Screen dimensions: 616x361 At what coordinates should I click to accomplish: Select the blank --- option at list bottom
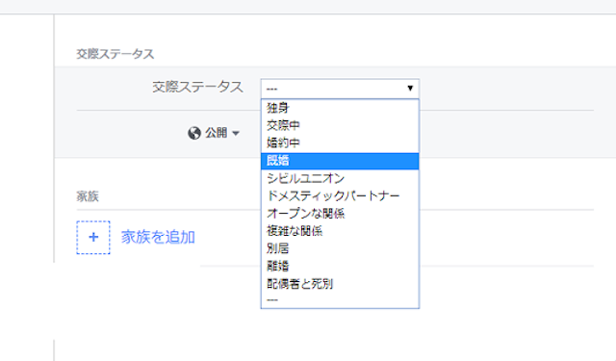click(x=340, y=300)
